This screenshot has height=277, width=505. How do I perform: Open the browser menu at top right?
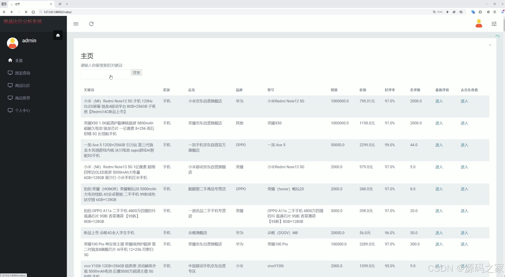click(495, 12)
